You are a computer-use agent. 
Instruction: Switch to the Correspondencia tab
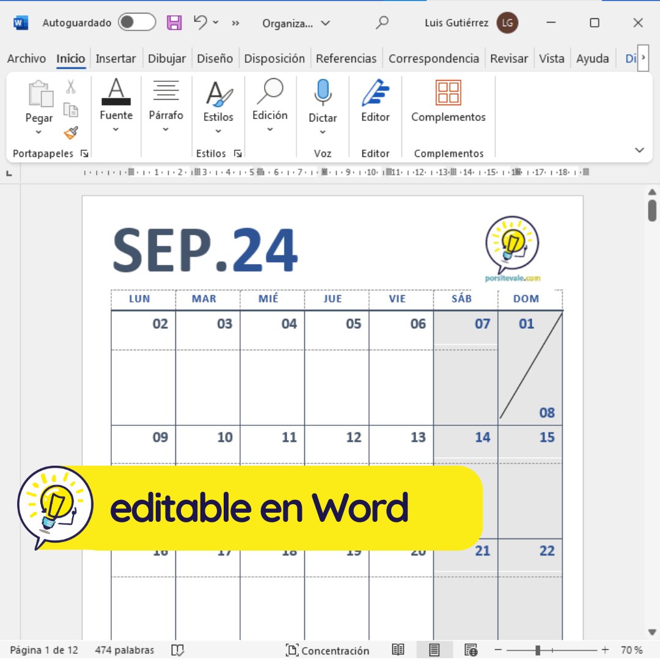tap(433, 59)
